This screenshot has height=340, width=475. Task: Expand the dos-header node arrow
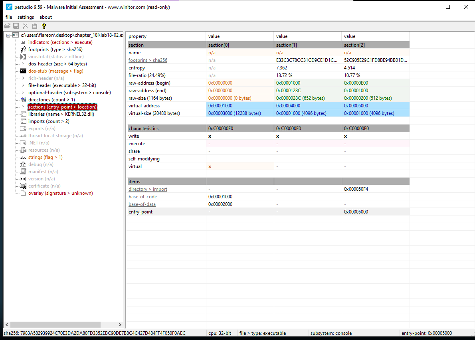point(23,64)
